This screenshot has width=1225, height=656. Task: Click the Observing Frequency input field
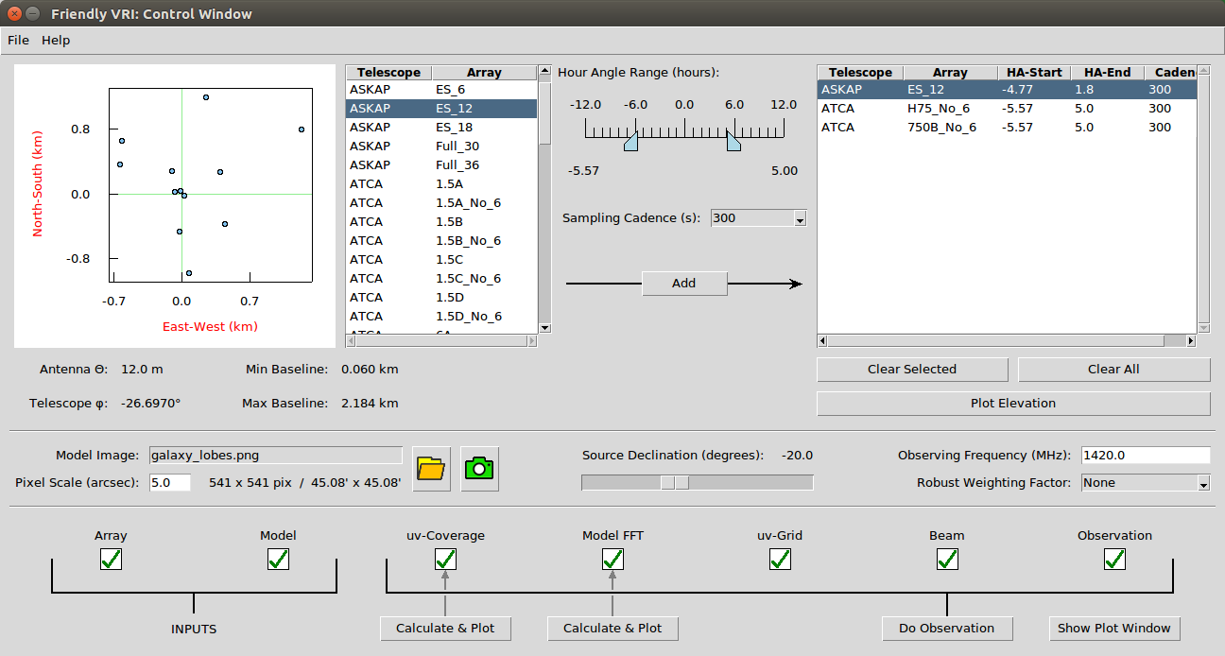tap(1146, 455)
